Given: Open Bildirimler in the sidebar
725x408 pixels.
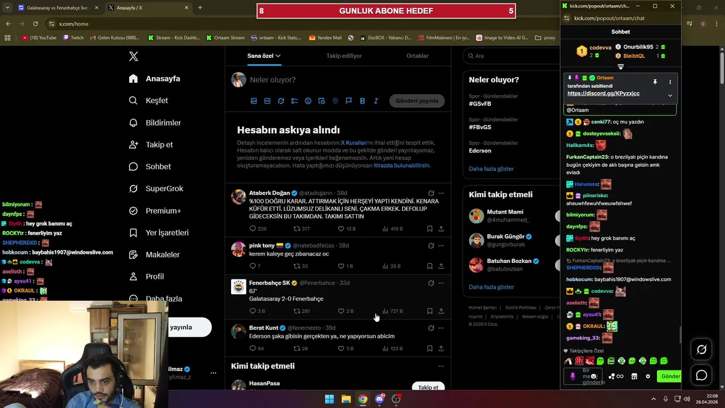Looking at the screenshot, I should (x=155, y=122).
